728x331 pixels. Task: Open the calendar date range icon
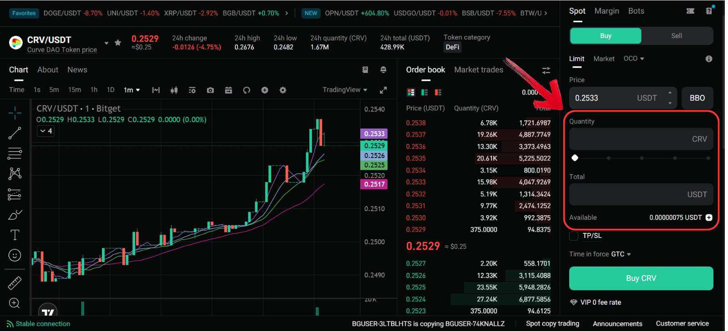228,90
